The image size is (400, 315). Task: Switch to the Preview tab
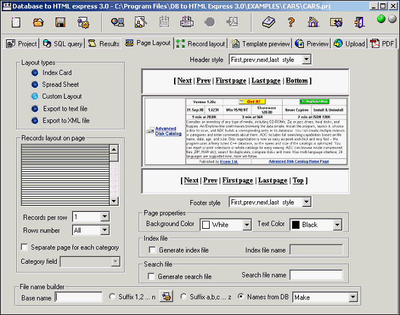coord(312,44)
